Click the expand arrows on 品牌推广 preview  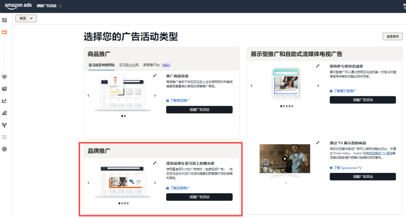(x=155, y=162)
